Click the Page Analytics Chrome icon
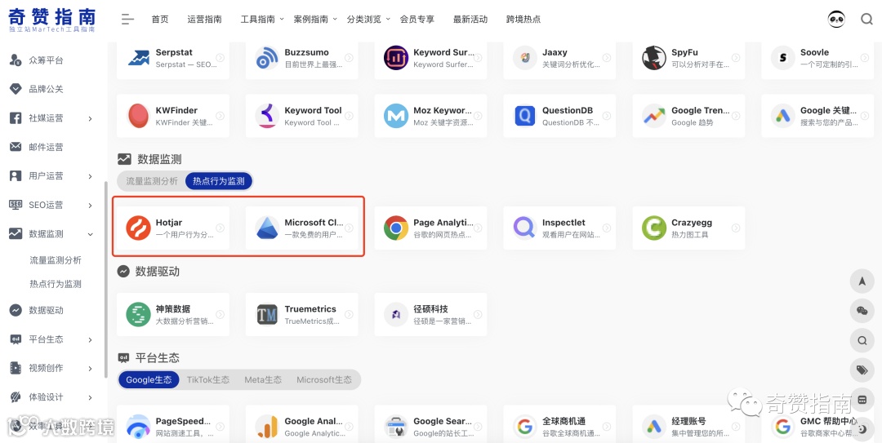The width and height of the screenshot is (882, 443). click(396, 228)
